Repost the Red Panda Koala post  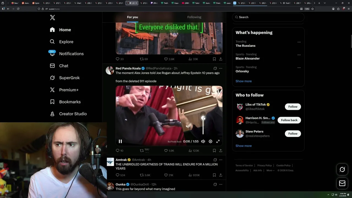point(144,151)
